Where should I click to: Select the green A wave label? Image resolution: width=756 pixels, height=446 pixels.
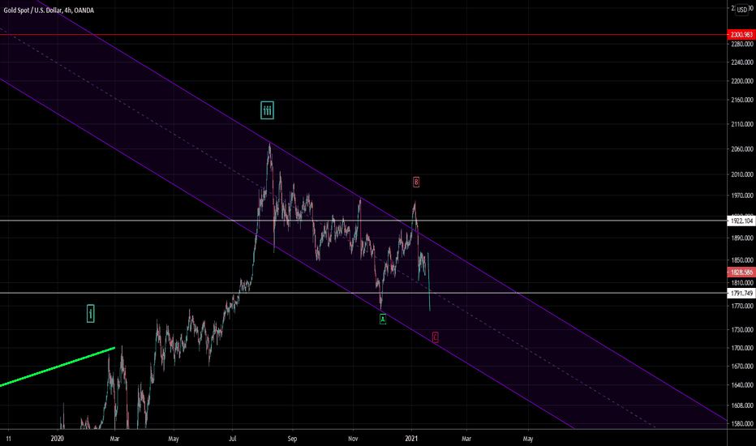click(383, 319)
